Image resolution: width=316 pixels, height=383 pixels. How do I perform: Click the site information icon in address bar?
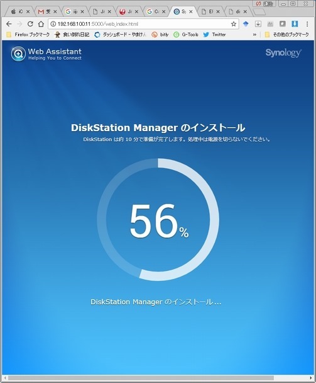click(53, 24)
